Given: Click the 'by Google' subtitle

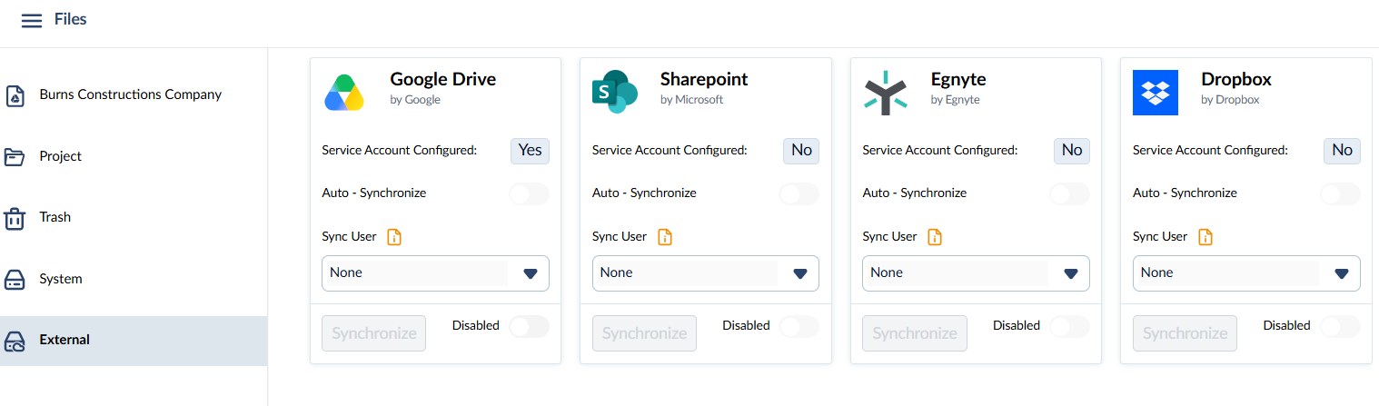Looking at the screenshot, I should point(415,100).
